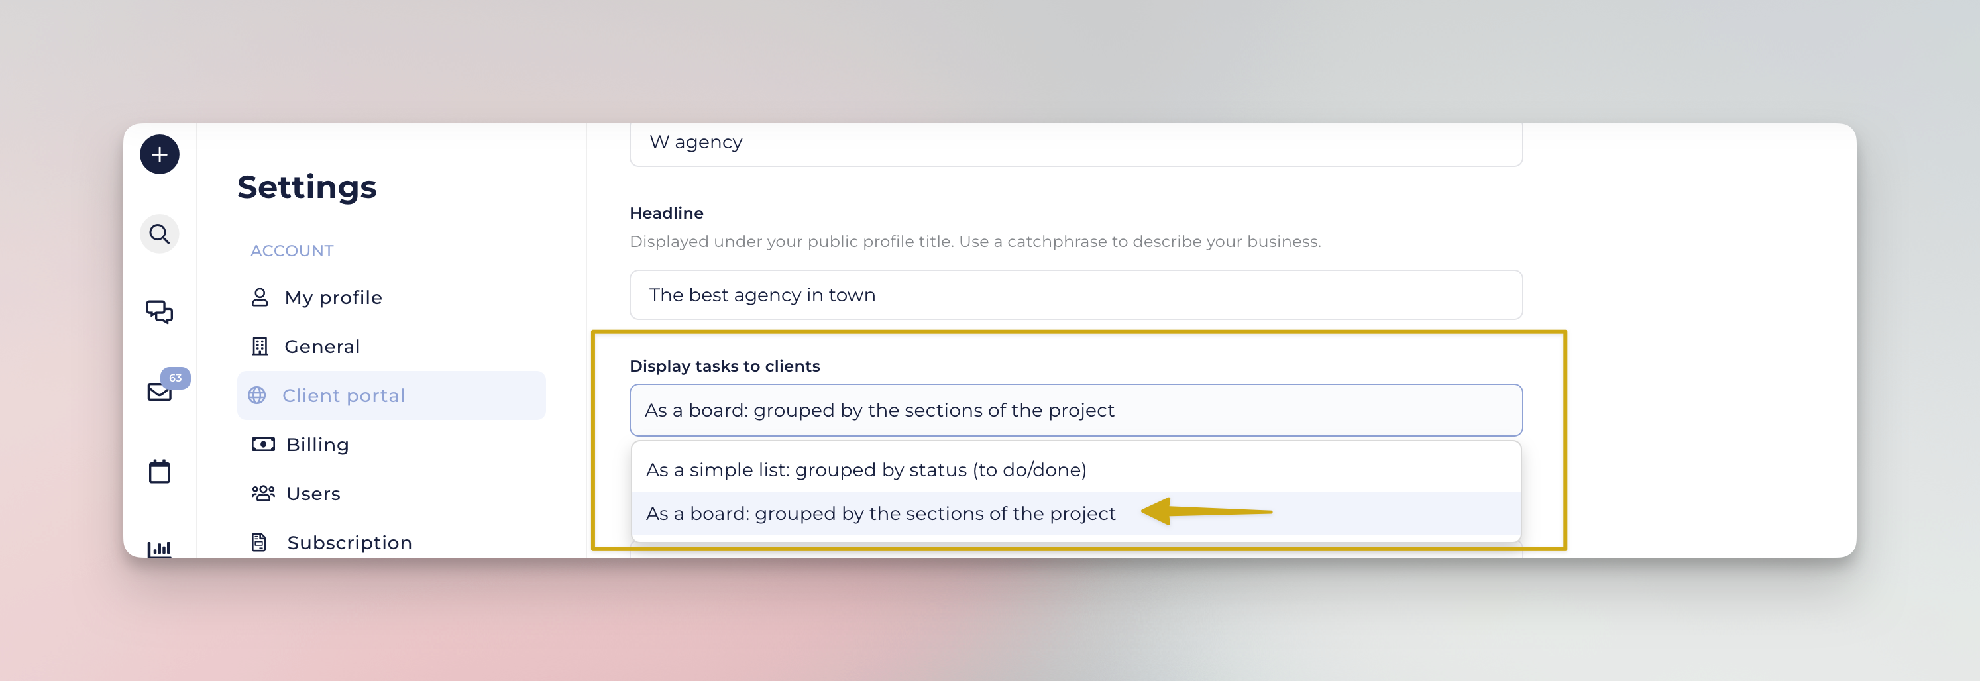The image size is (1980, 681).
Task: Click the Headline field with best agency text
Action: (1075, 294)
